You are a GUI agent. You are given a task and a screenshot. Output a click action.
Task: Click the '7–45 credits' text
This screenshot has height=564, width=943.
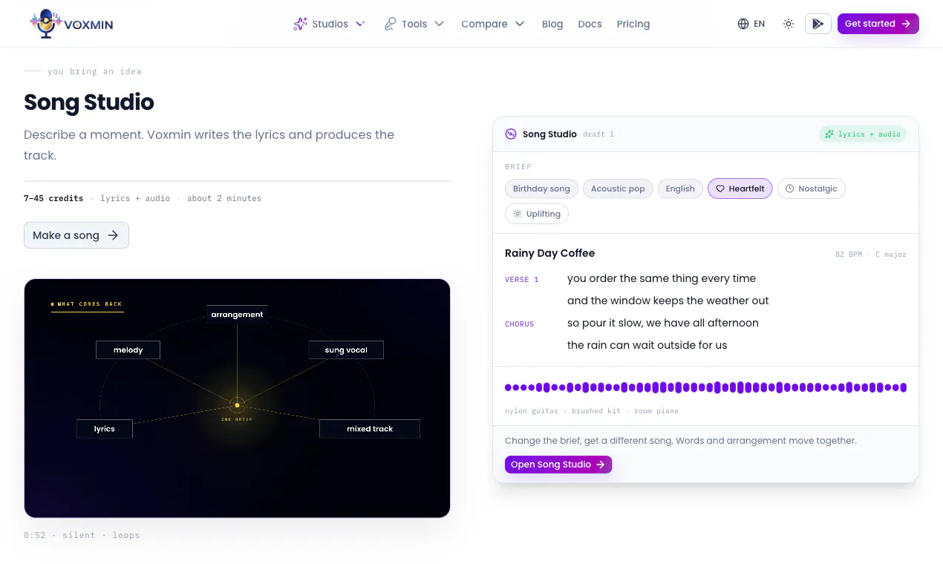(x=53, y=198)
